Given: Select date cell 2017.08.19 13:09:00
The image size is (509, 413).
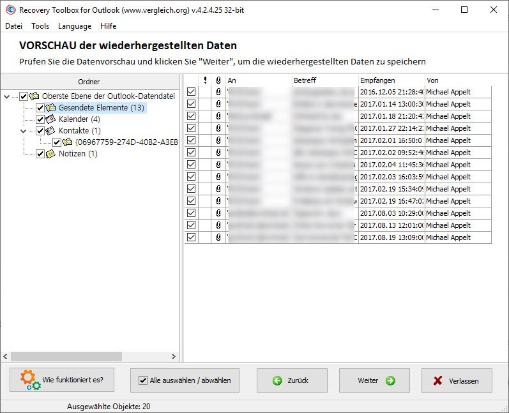Looking at the screenshot, I should 391,237.
